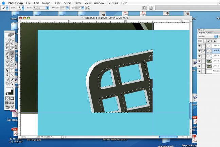Open the Image menu

(x=46, y=3)
